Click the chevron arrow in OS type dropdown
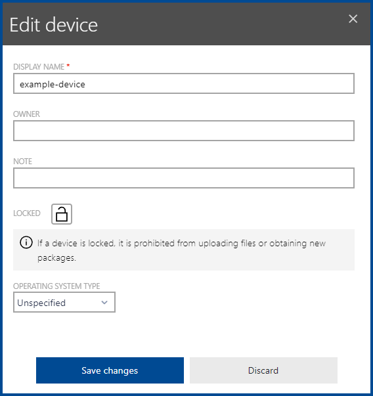The image size is (373, 396). (x=104, y=302)
